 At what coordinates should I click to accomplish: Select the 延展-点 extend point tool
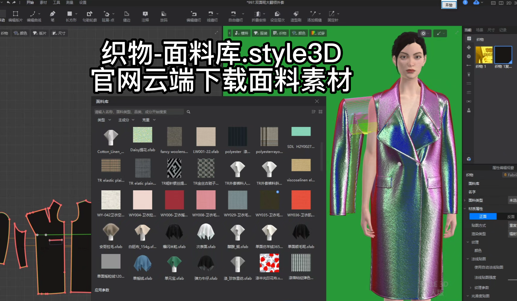[x=108, y=16]
